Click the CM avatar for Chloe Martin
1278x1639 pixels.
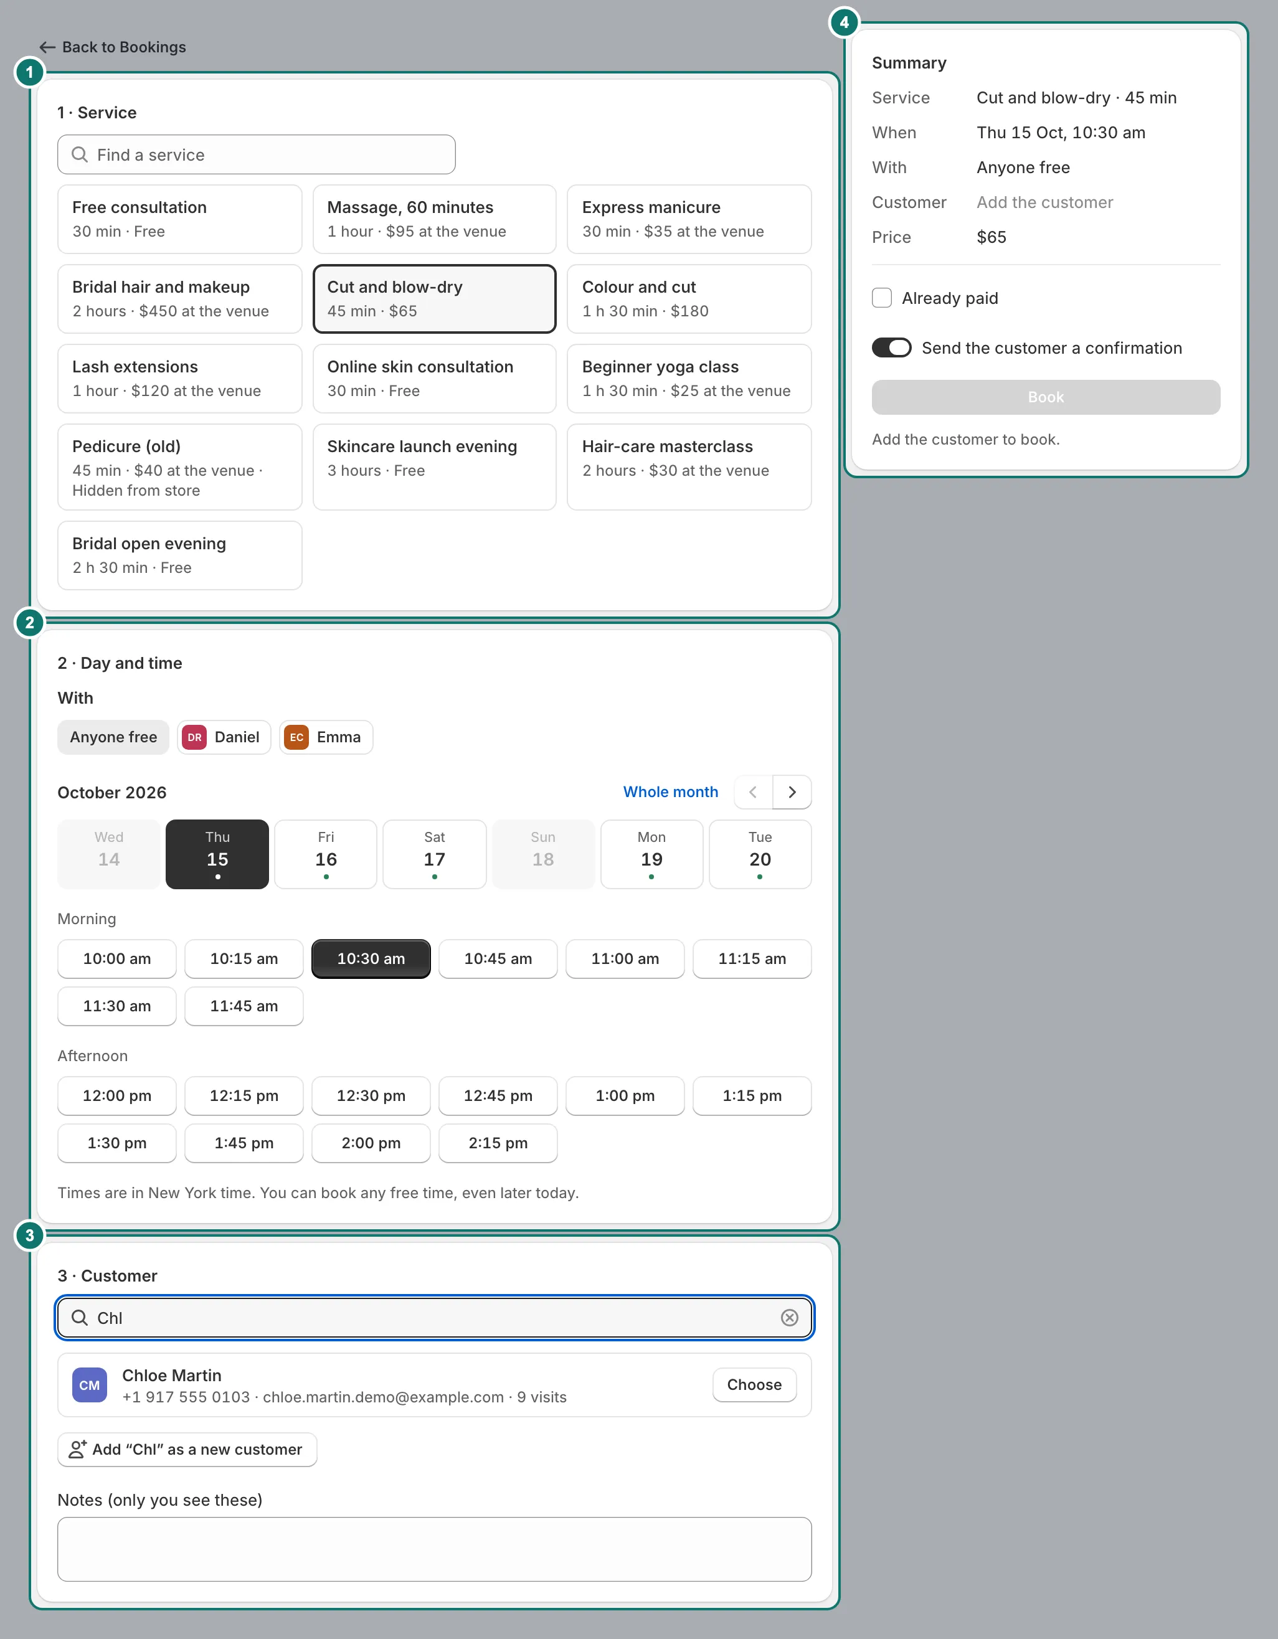pos(89,1386)
